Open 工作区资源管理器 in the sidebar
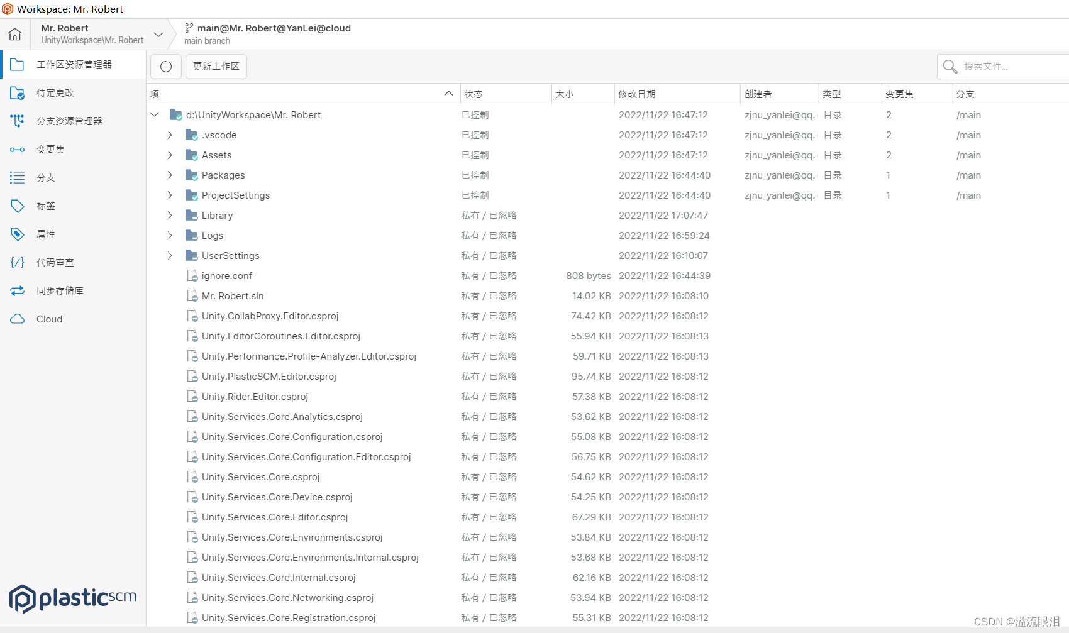This screenshot has height=633, width=1069. pos(73,64)
